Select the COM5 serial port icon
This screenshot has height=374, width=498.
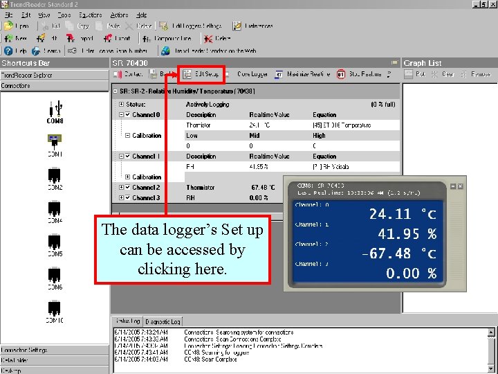[55, 242]
